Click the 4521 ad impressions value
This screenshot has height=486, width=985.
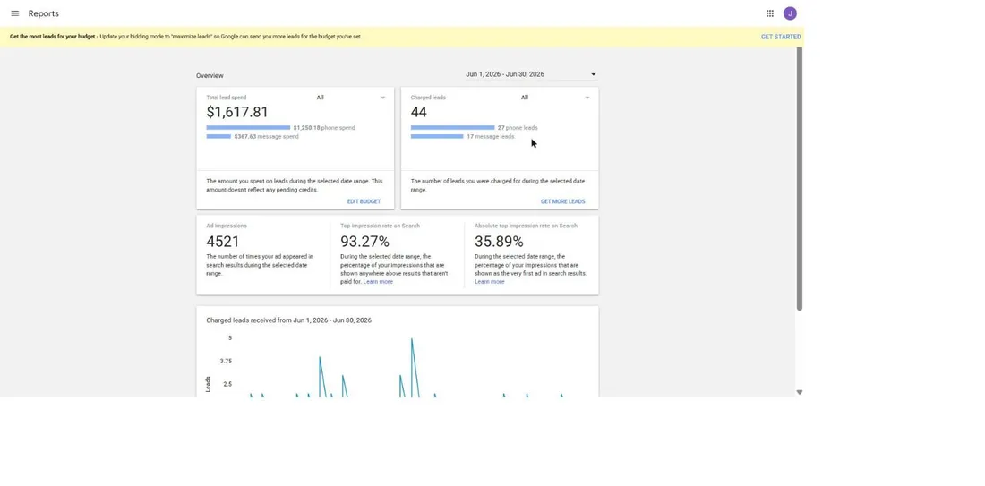click(222, 242)
